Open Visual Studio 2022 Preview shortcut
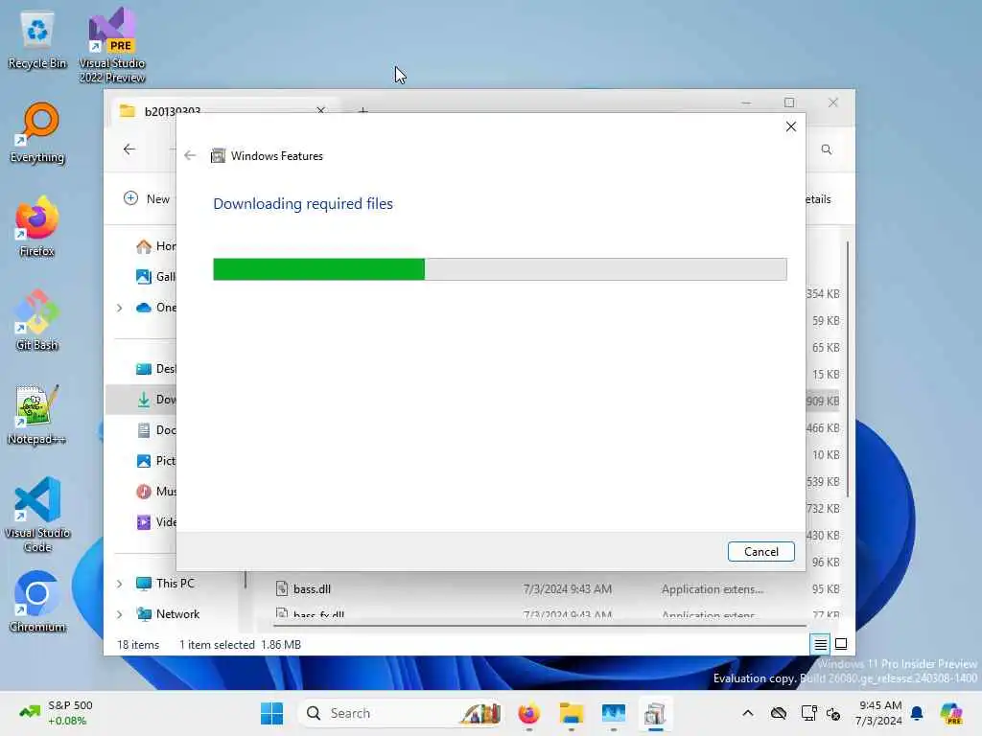Screen dimensions: 982x736 pos(112,46)
